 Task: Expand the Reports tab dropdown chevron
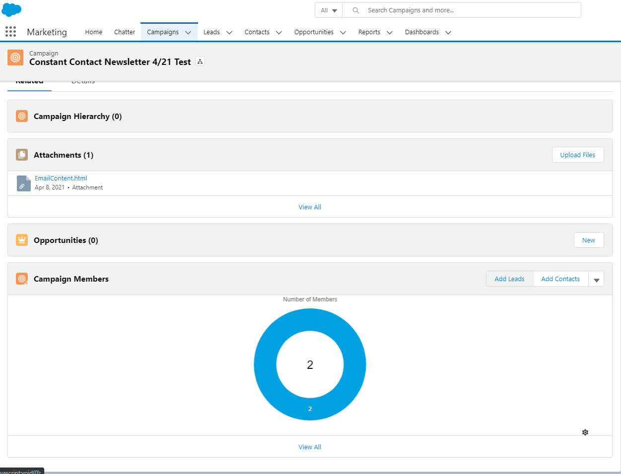(x=390, y=32)
